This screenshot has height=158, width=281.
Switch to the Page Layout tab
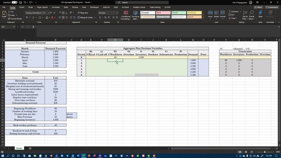pyautogui.click(x=42, y=7)
